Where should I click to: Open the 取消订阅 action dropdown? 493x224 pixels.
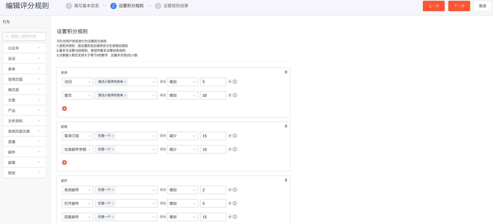click(x=78, y=136)
